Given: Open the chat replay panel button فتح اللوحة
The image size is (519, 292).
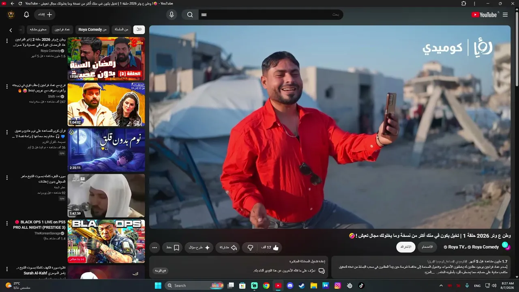Looking at the screenshot, I should point(161,271).
